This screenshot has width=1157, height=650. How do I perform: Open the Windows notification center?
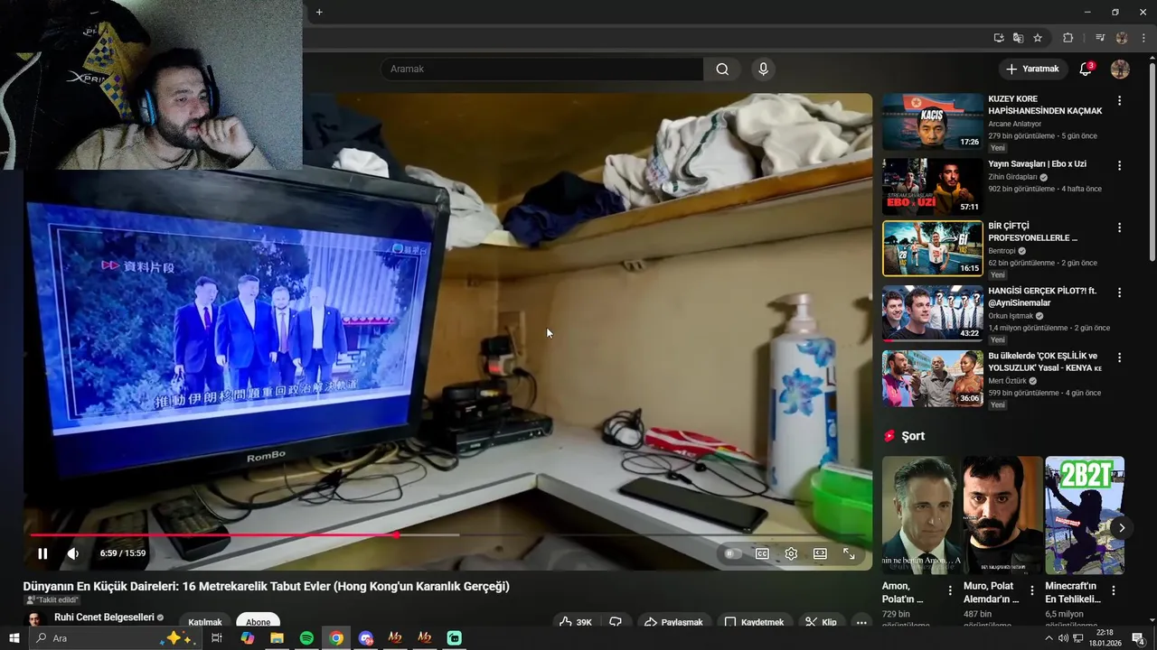tap(1138, 638)
